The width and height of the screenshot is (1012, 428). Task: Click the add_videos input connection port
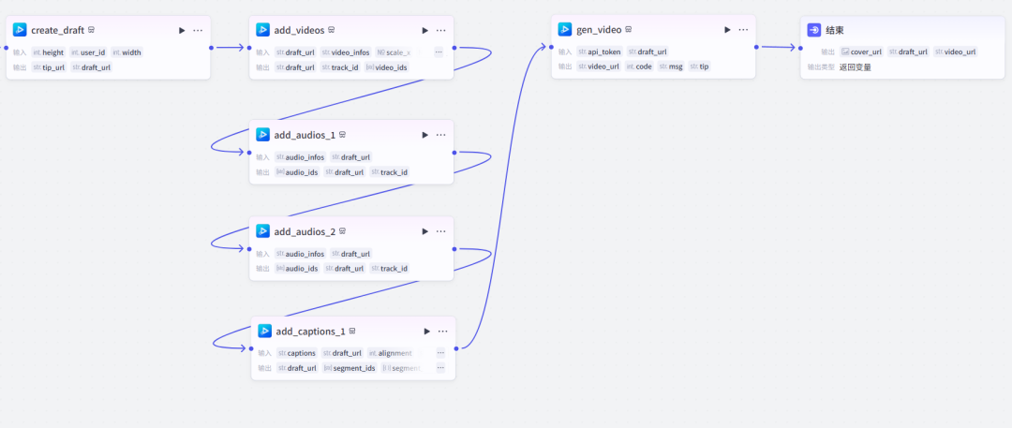click(x=249, y=47)
